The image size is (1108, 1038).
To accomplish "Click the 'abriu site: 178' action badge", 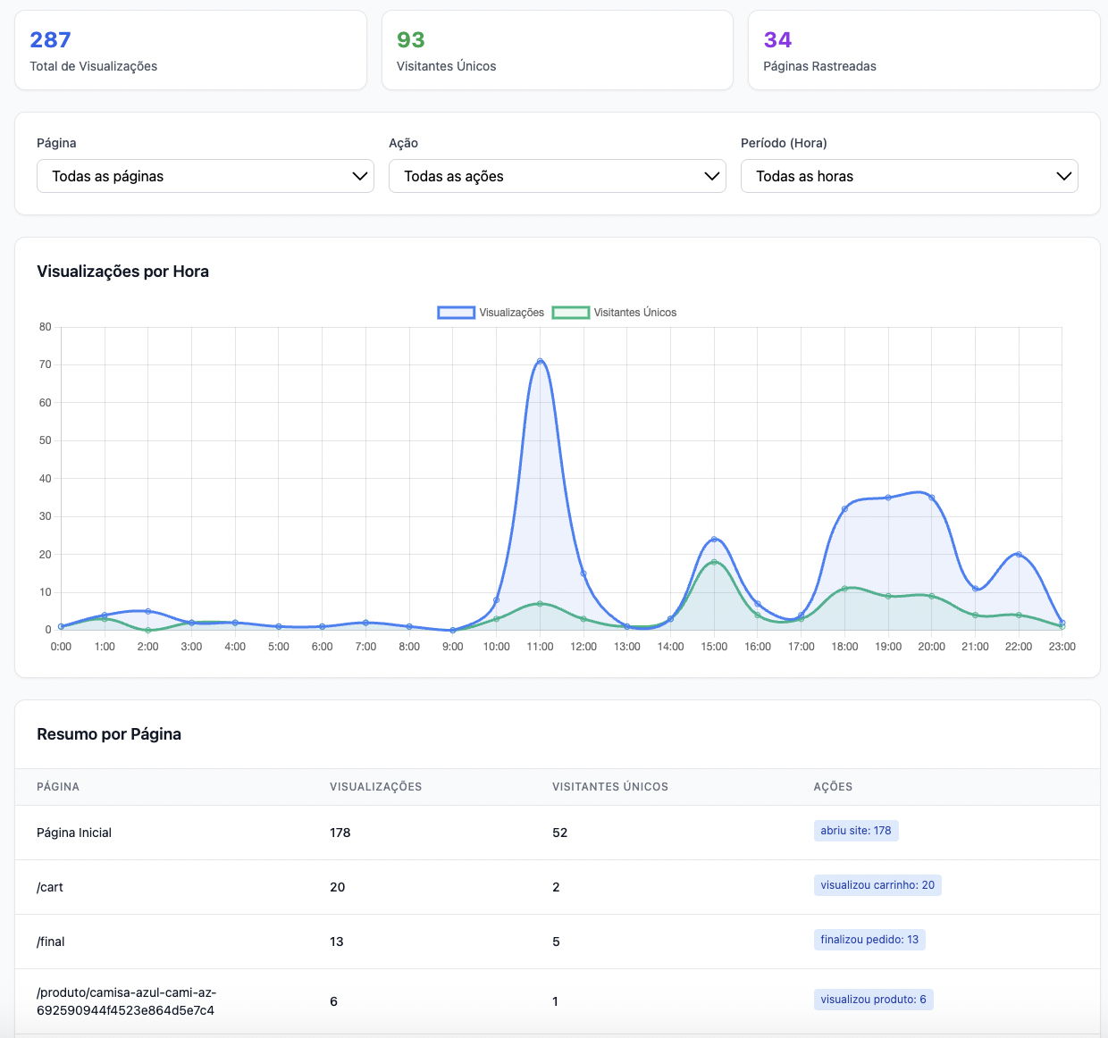I will pyautogui.click(x=856, y=831).
